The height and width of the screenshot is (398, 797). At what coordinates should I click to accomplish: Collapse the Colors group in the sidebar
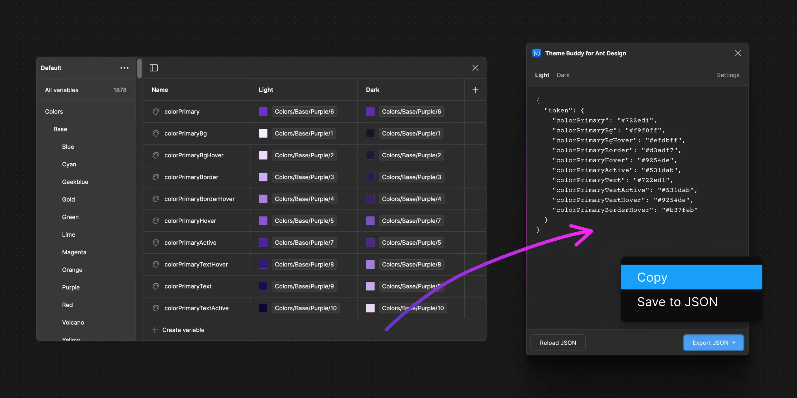[54, 111]
